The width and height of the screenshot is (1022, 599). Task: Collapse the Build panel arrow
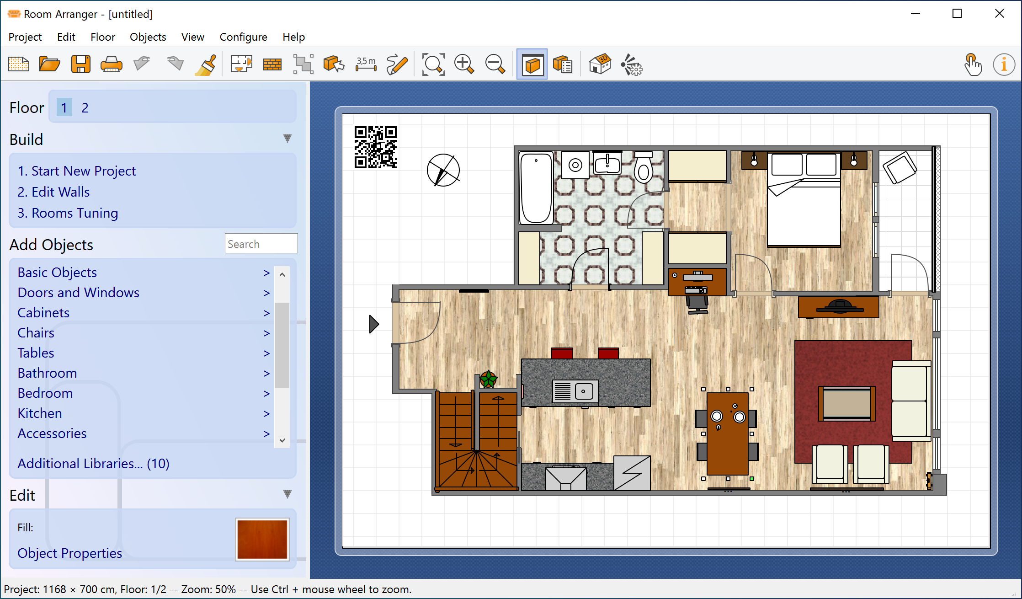point(287,139)
